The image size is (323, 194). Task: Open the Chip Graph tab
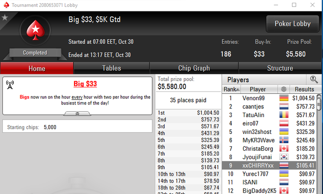(x=194, y=68)
